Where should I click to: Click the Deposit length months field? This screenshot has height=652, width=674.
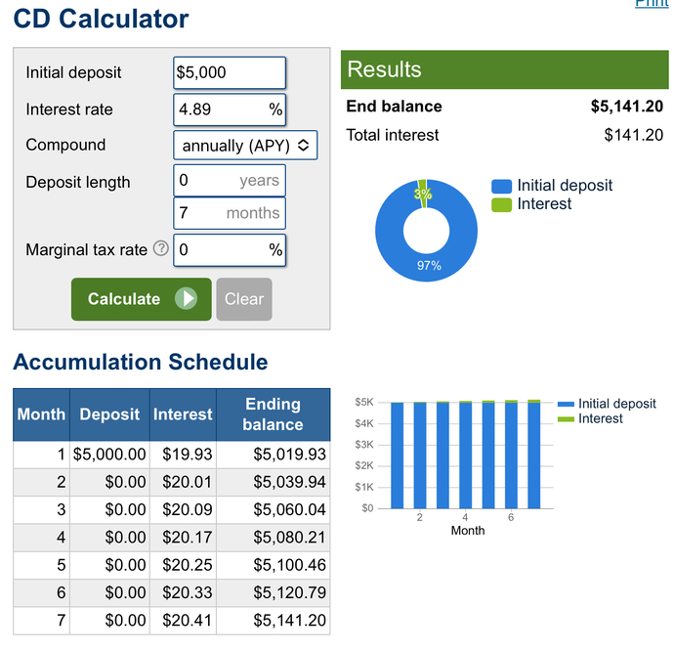click(230, 213)
